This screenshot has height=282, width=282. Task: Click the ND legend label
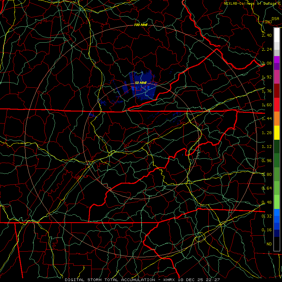tap(269, 244)
